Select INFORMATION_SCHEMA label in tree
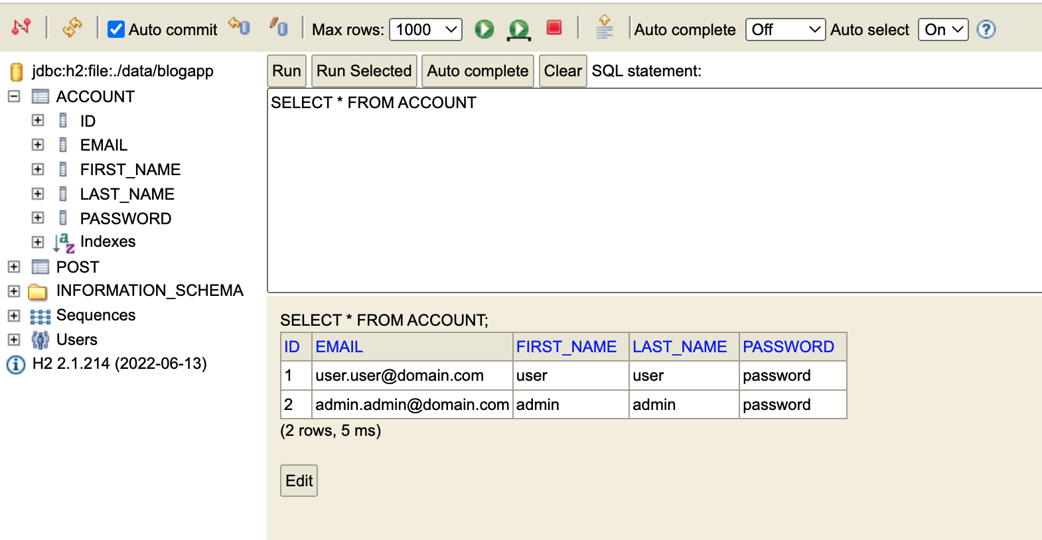This screenshot has width=1042, height=540. coord(150,291)
